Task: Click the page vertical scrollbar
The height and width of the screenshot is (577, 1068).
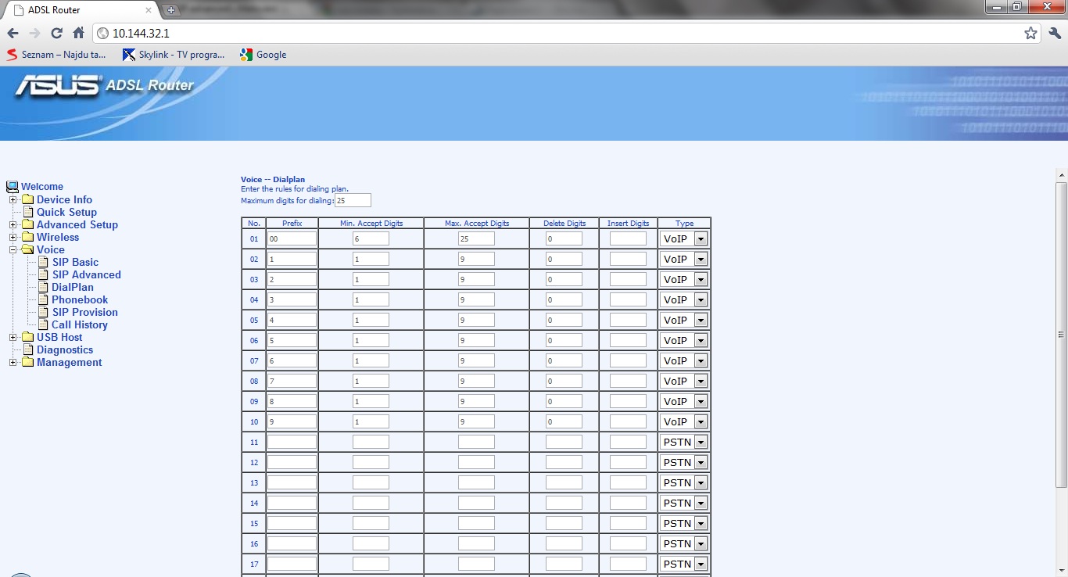Action: point(1061,335)
